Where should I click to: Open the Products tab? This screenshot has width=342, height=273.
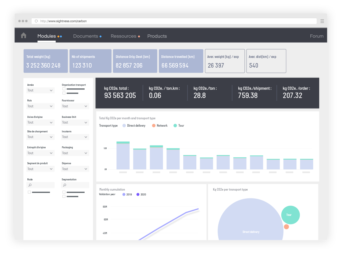click(x=157, y=36)
